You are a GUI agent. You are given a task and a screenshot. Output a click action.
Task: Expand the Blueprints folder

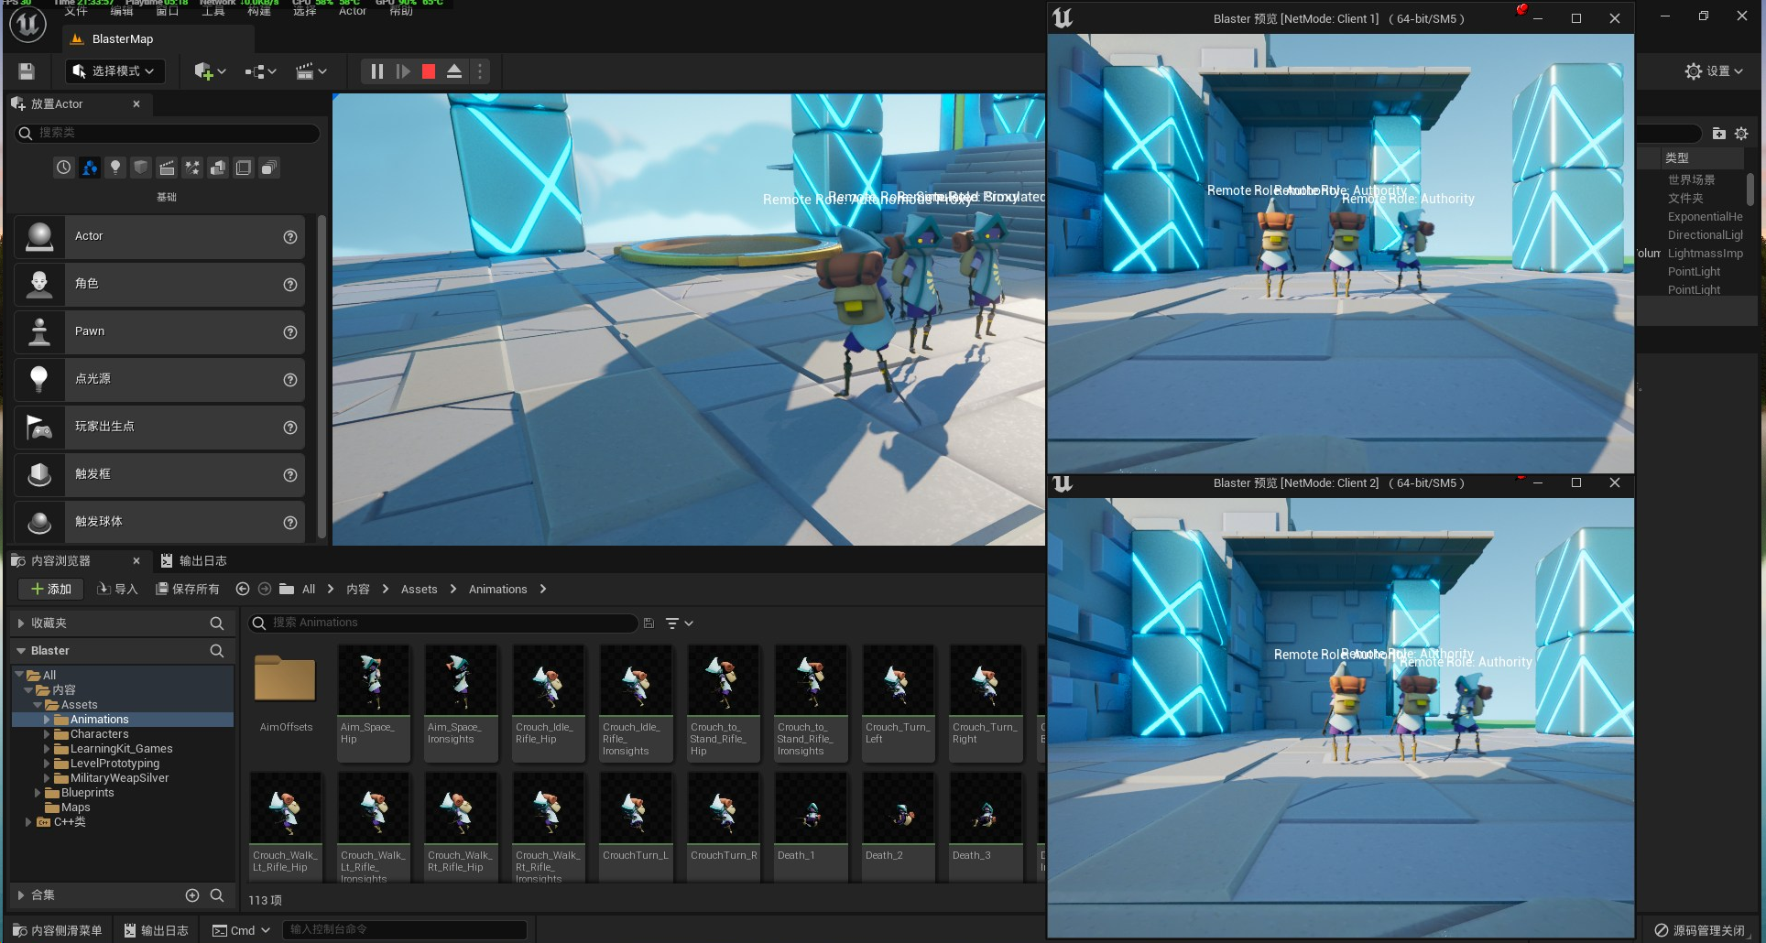click(38, 793)
